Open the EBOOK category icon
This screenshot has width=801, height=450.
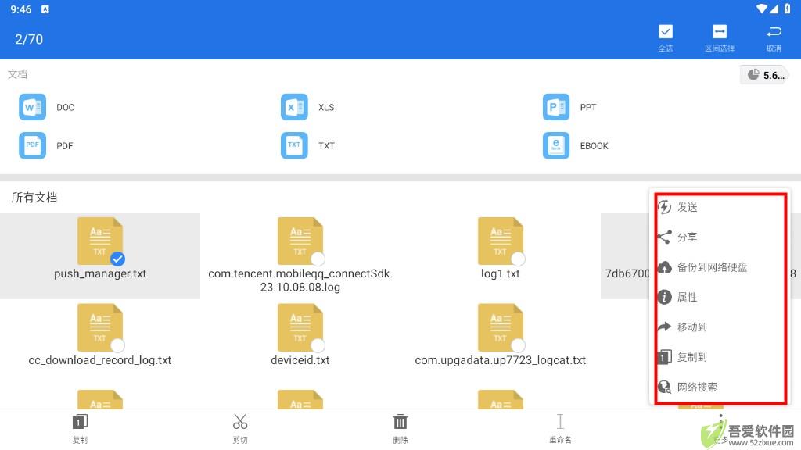coord(556,145)
